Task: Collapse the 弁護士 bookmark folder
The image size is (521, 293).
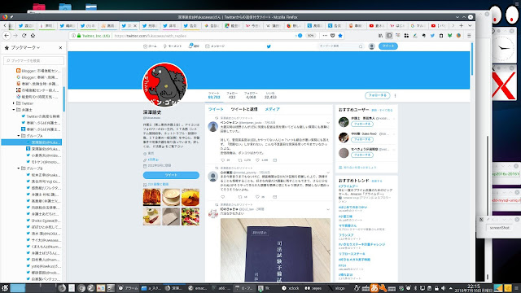Action: point(14,110)
